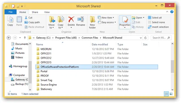
Task: Show file History
Action: pyautogui.click(x=138, y=27)
